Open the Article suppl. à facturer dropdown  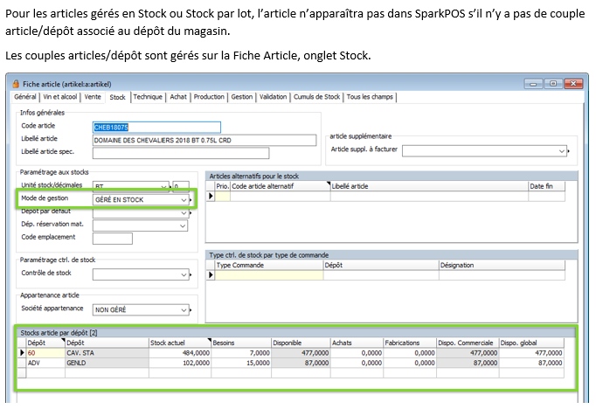pyautogui.click(x=562, y=150)
